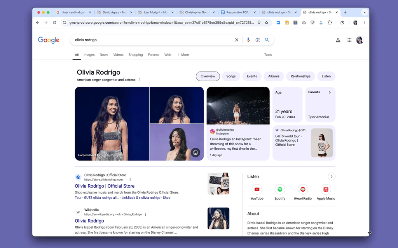Image resolution: width=398 pixels, height=248 pixels.
Task: Switch to the Forums search tab
Action: (x=154, y=54)
